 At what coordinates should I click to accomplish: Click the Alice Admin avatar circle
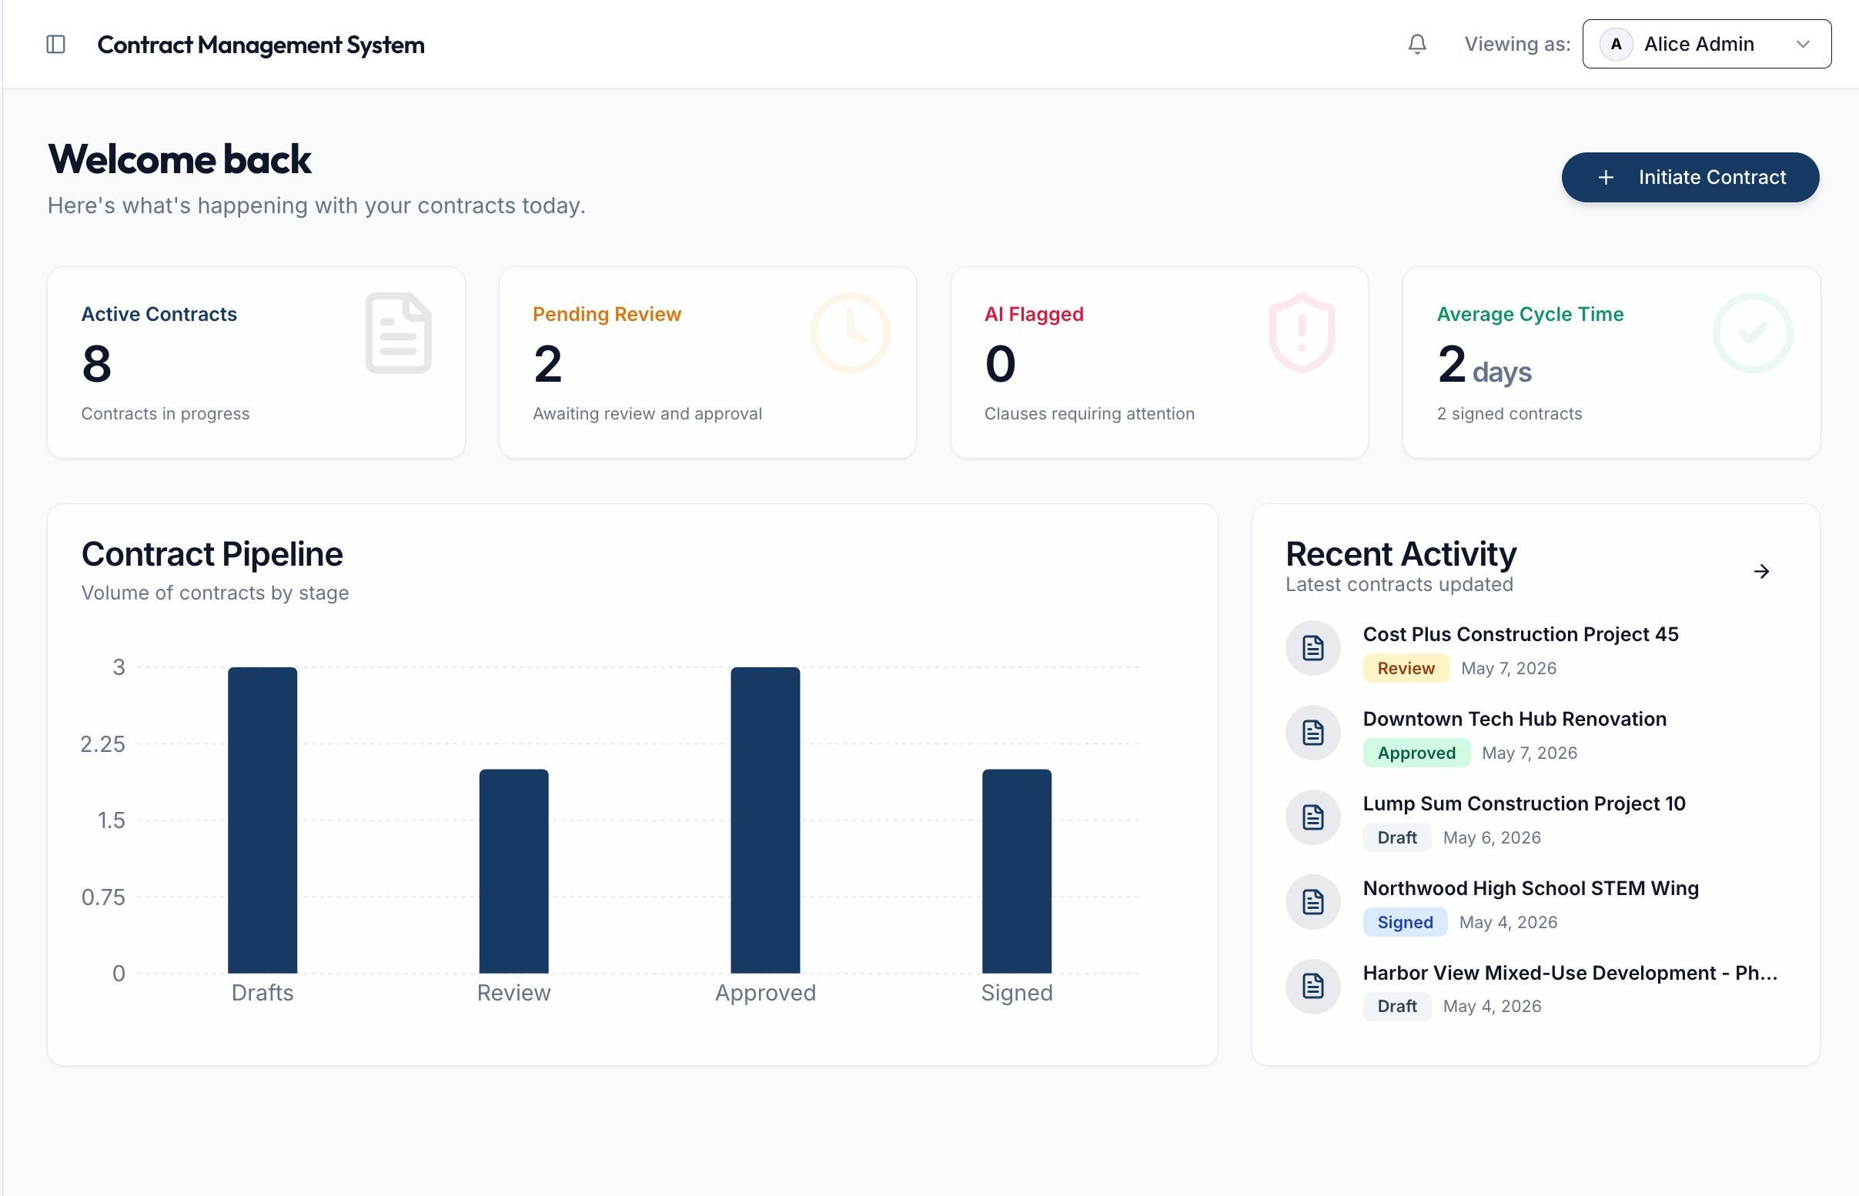[1616, 45]
